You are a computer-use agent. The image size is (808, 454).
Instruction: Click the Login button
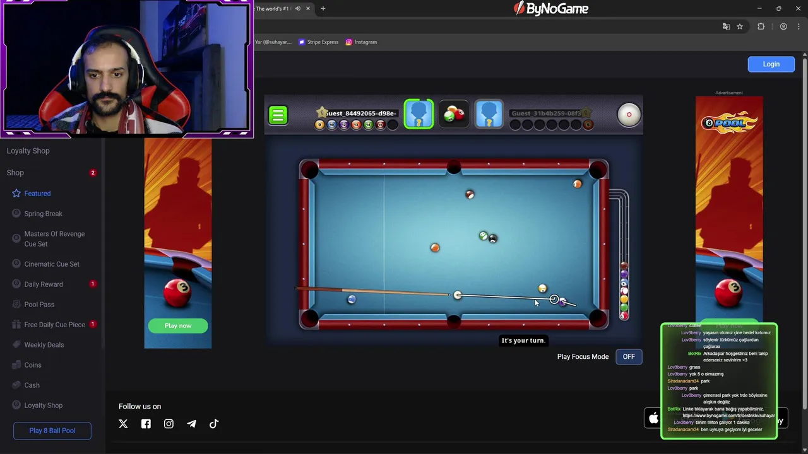coord(771,64)
